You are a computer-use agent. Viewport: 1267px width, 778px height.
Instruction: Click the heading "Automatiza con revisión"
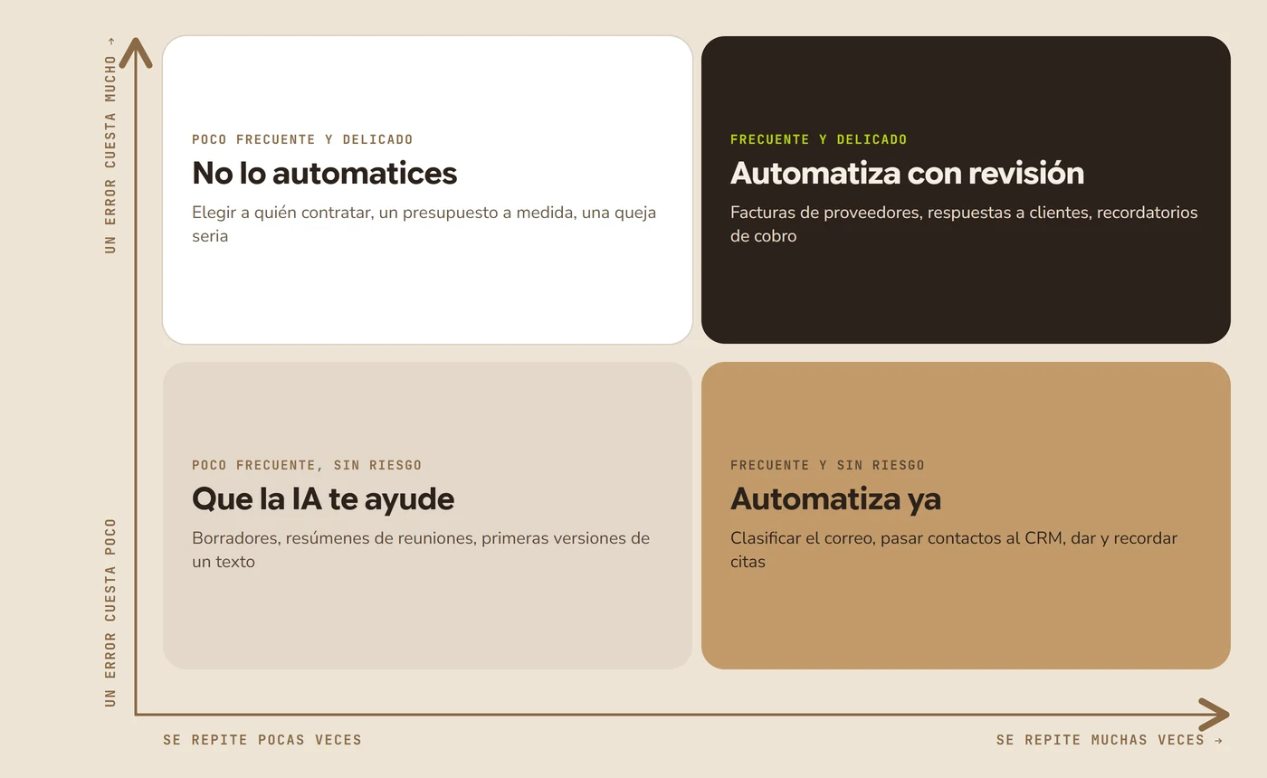[907, 173]
